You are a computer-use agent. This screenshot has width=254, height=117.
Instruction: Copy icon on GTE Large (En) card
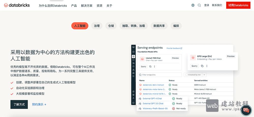[x=202, y=66]
